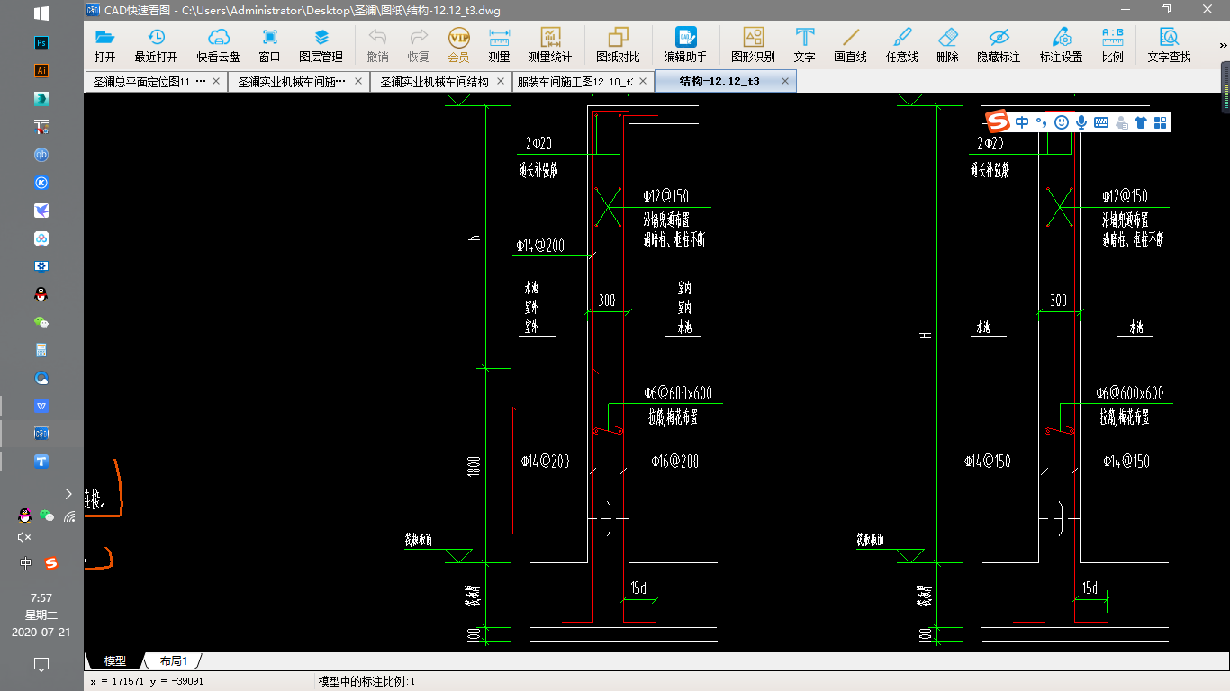The width and height of the screenshot is (1230, 691).
Task: Click 底板板面 label in right drawing
Action: tap(870, 540)
